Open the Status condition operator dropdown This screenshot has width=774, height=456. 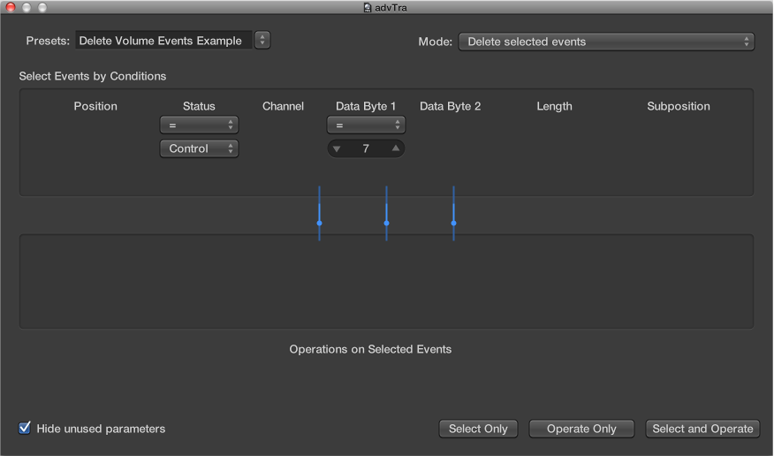pos(199,125)
